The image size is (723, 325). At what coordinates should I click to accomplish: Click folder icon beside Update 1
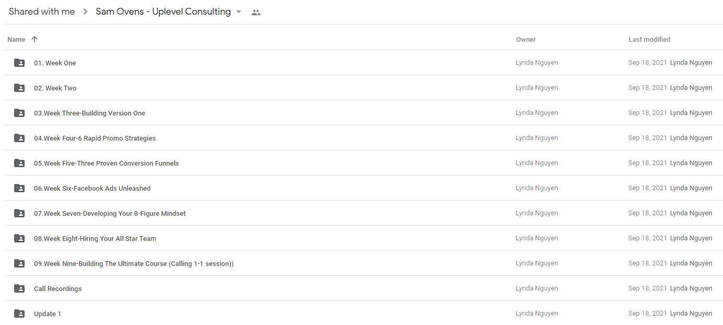click(x=19, y=314)
